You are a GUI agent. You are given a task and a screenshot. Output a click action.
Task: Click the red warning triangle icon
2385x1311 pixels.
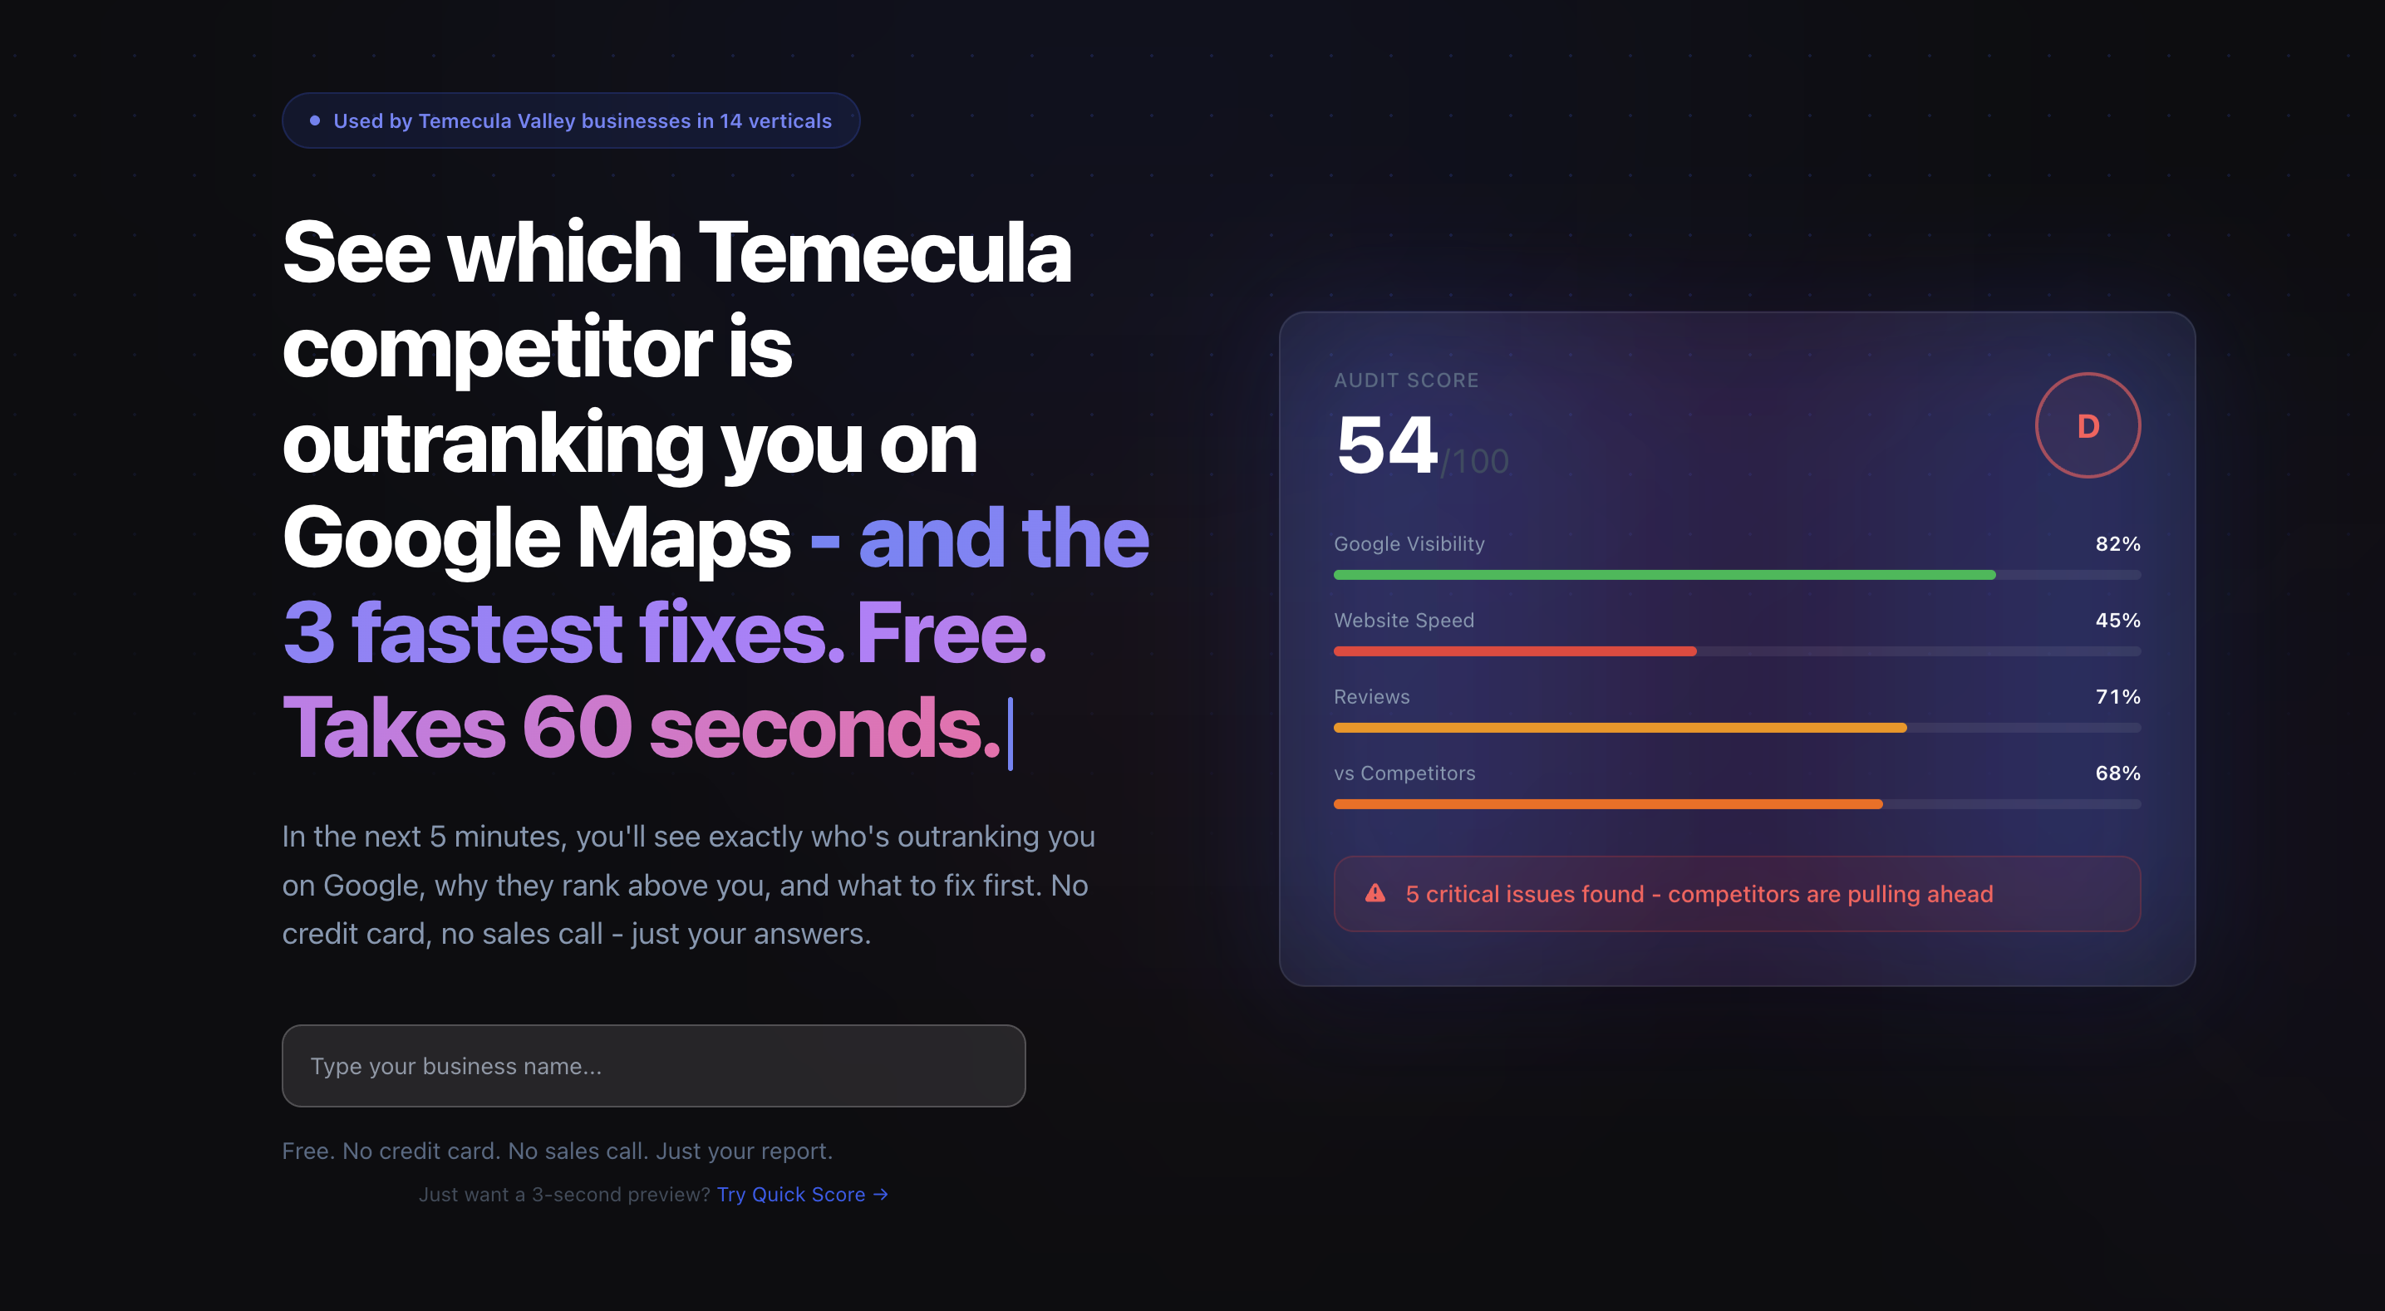tap(1374, 893)
